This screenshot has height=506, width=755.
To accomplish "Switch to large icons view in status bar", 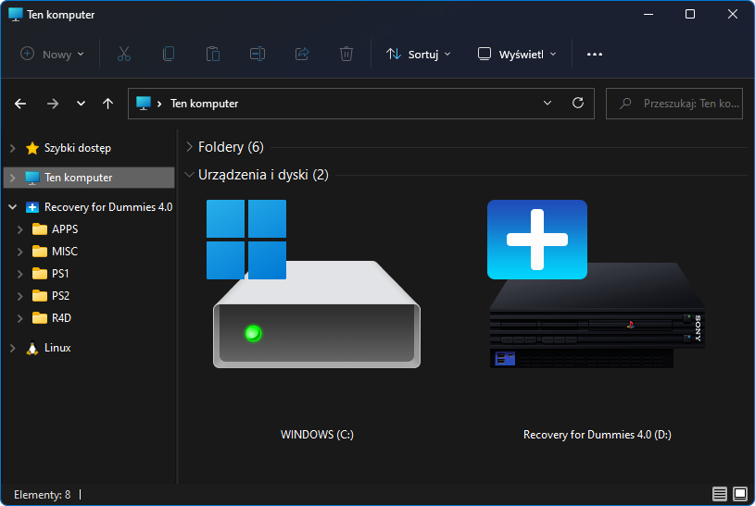I will [x=740, y=494].
